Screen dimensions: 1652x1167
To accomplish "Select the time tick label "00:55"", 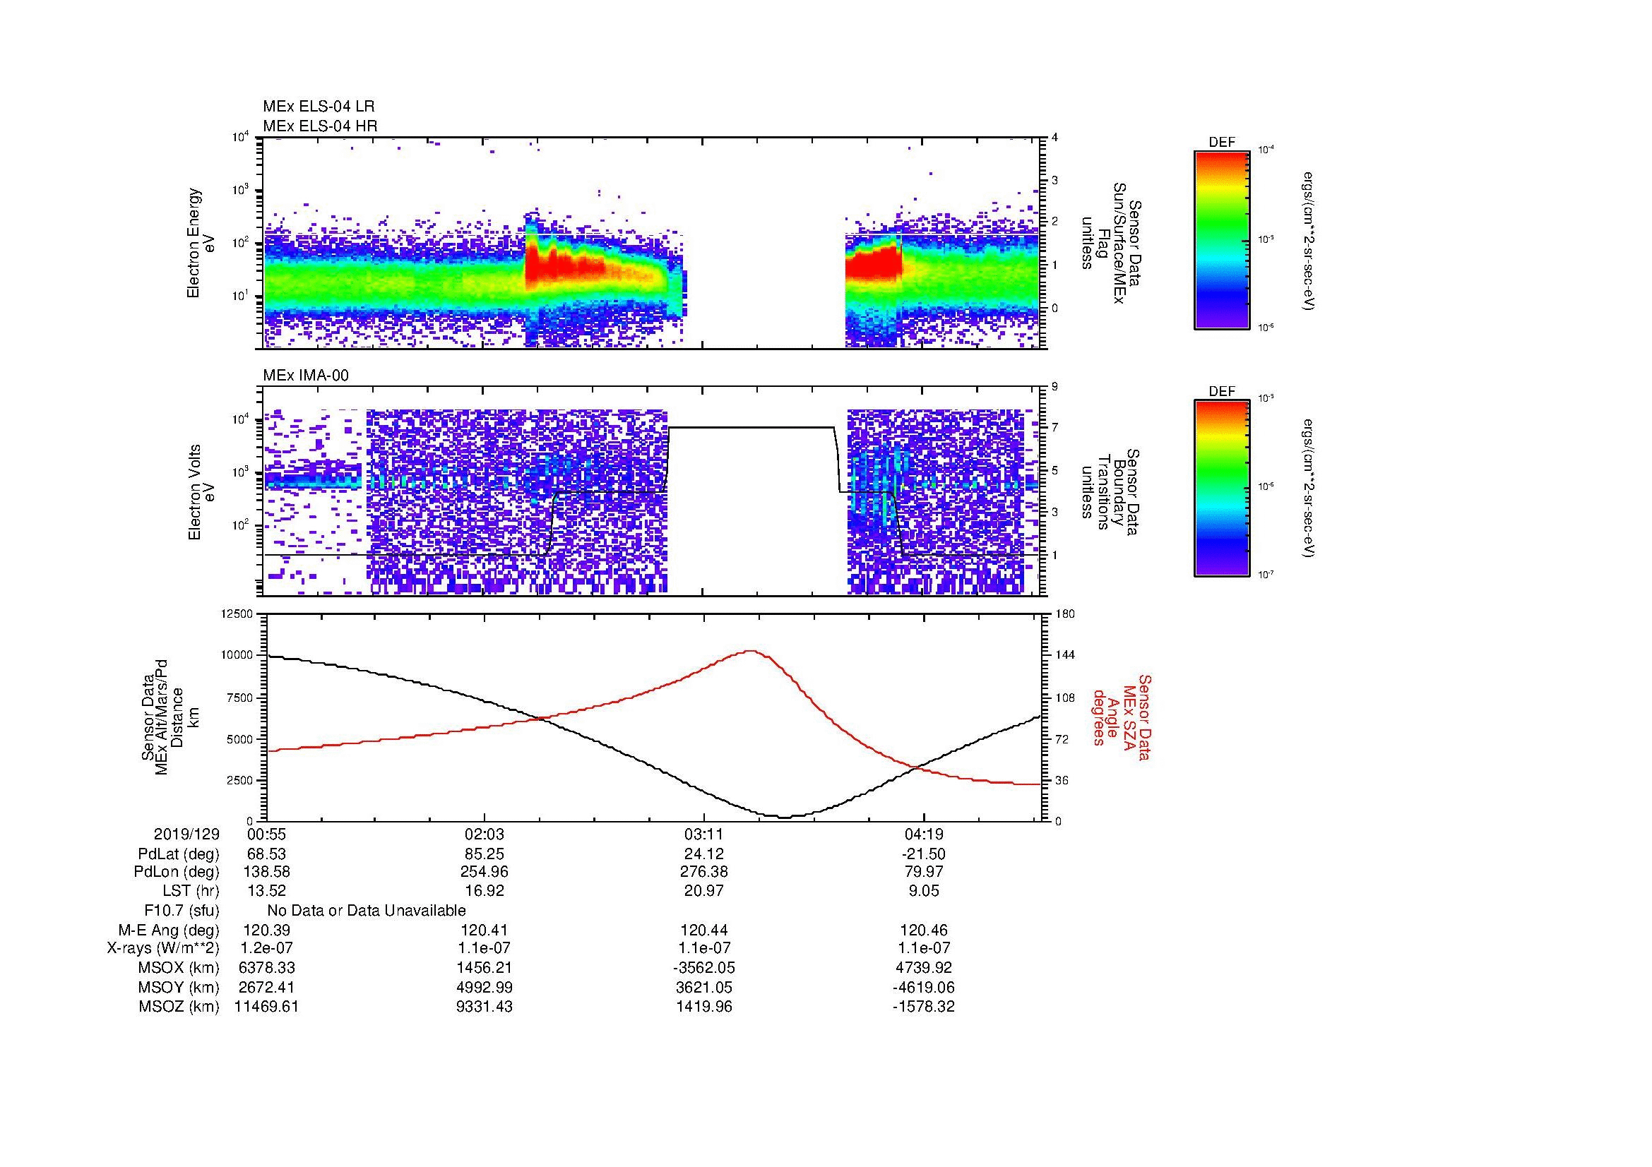I will [267, 834].
